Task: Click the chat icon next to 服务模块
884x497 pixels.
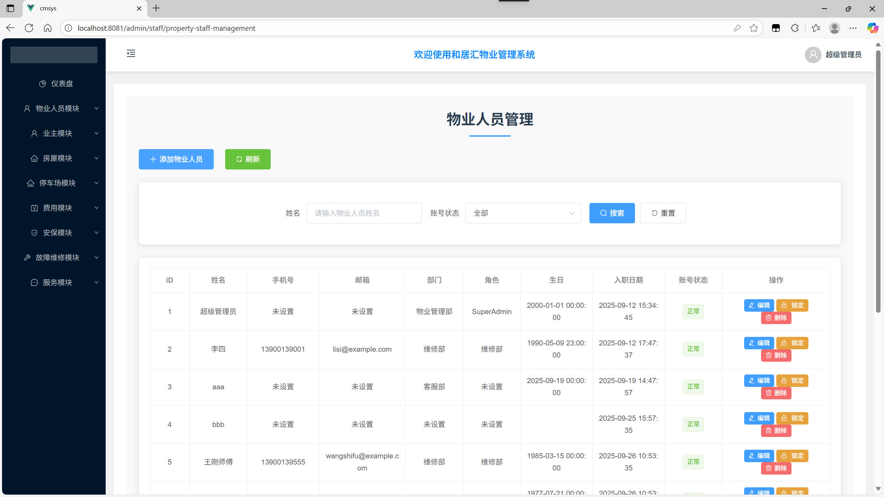Action: click(x=34, y=282)
